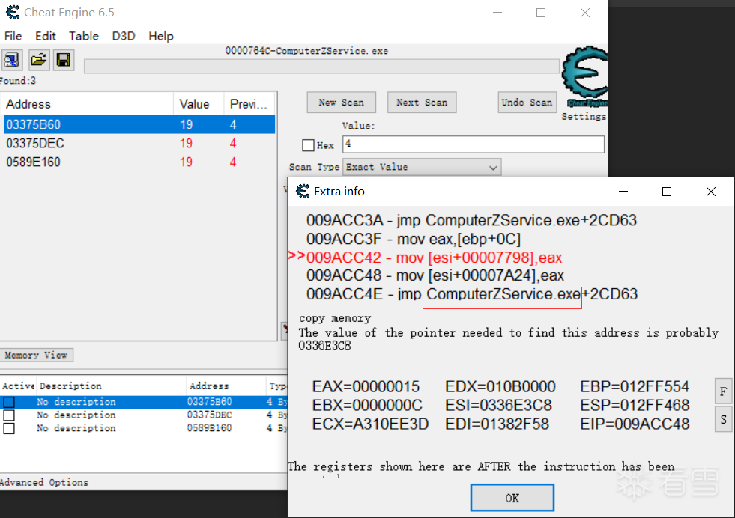Click the S button in Extra info
Viewport: 735px width, 518px height.
click(723, 420)
